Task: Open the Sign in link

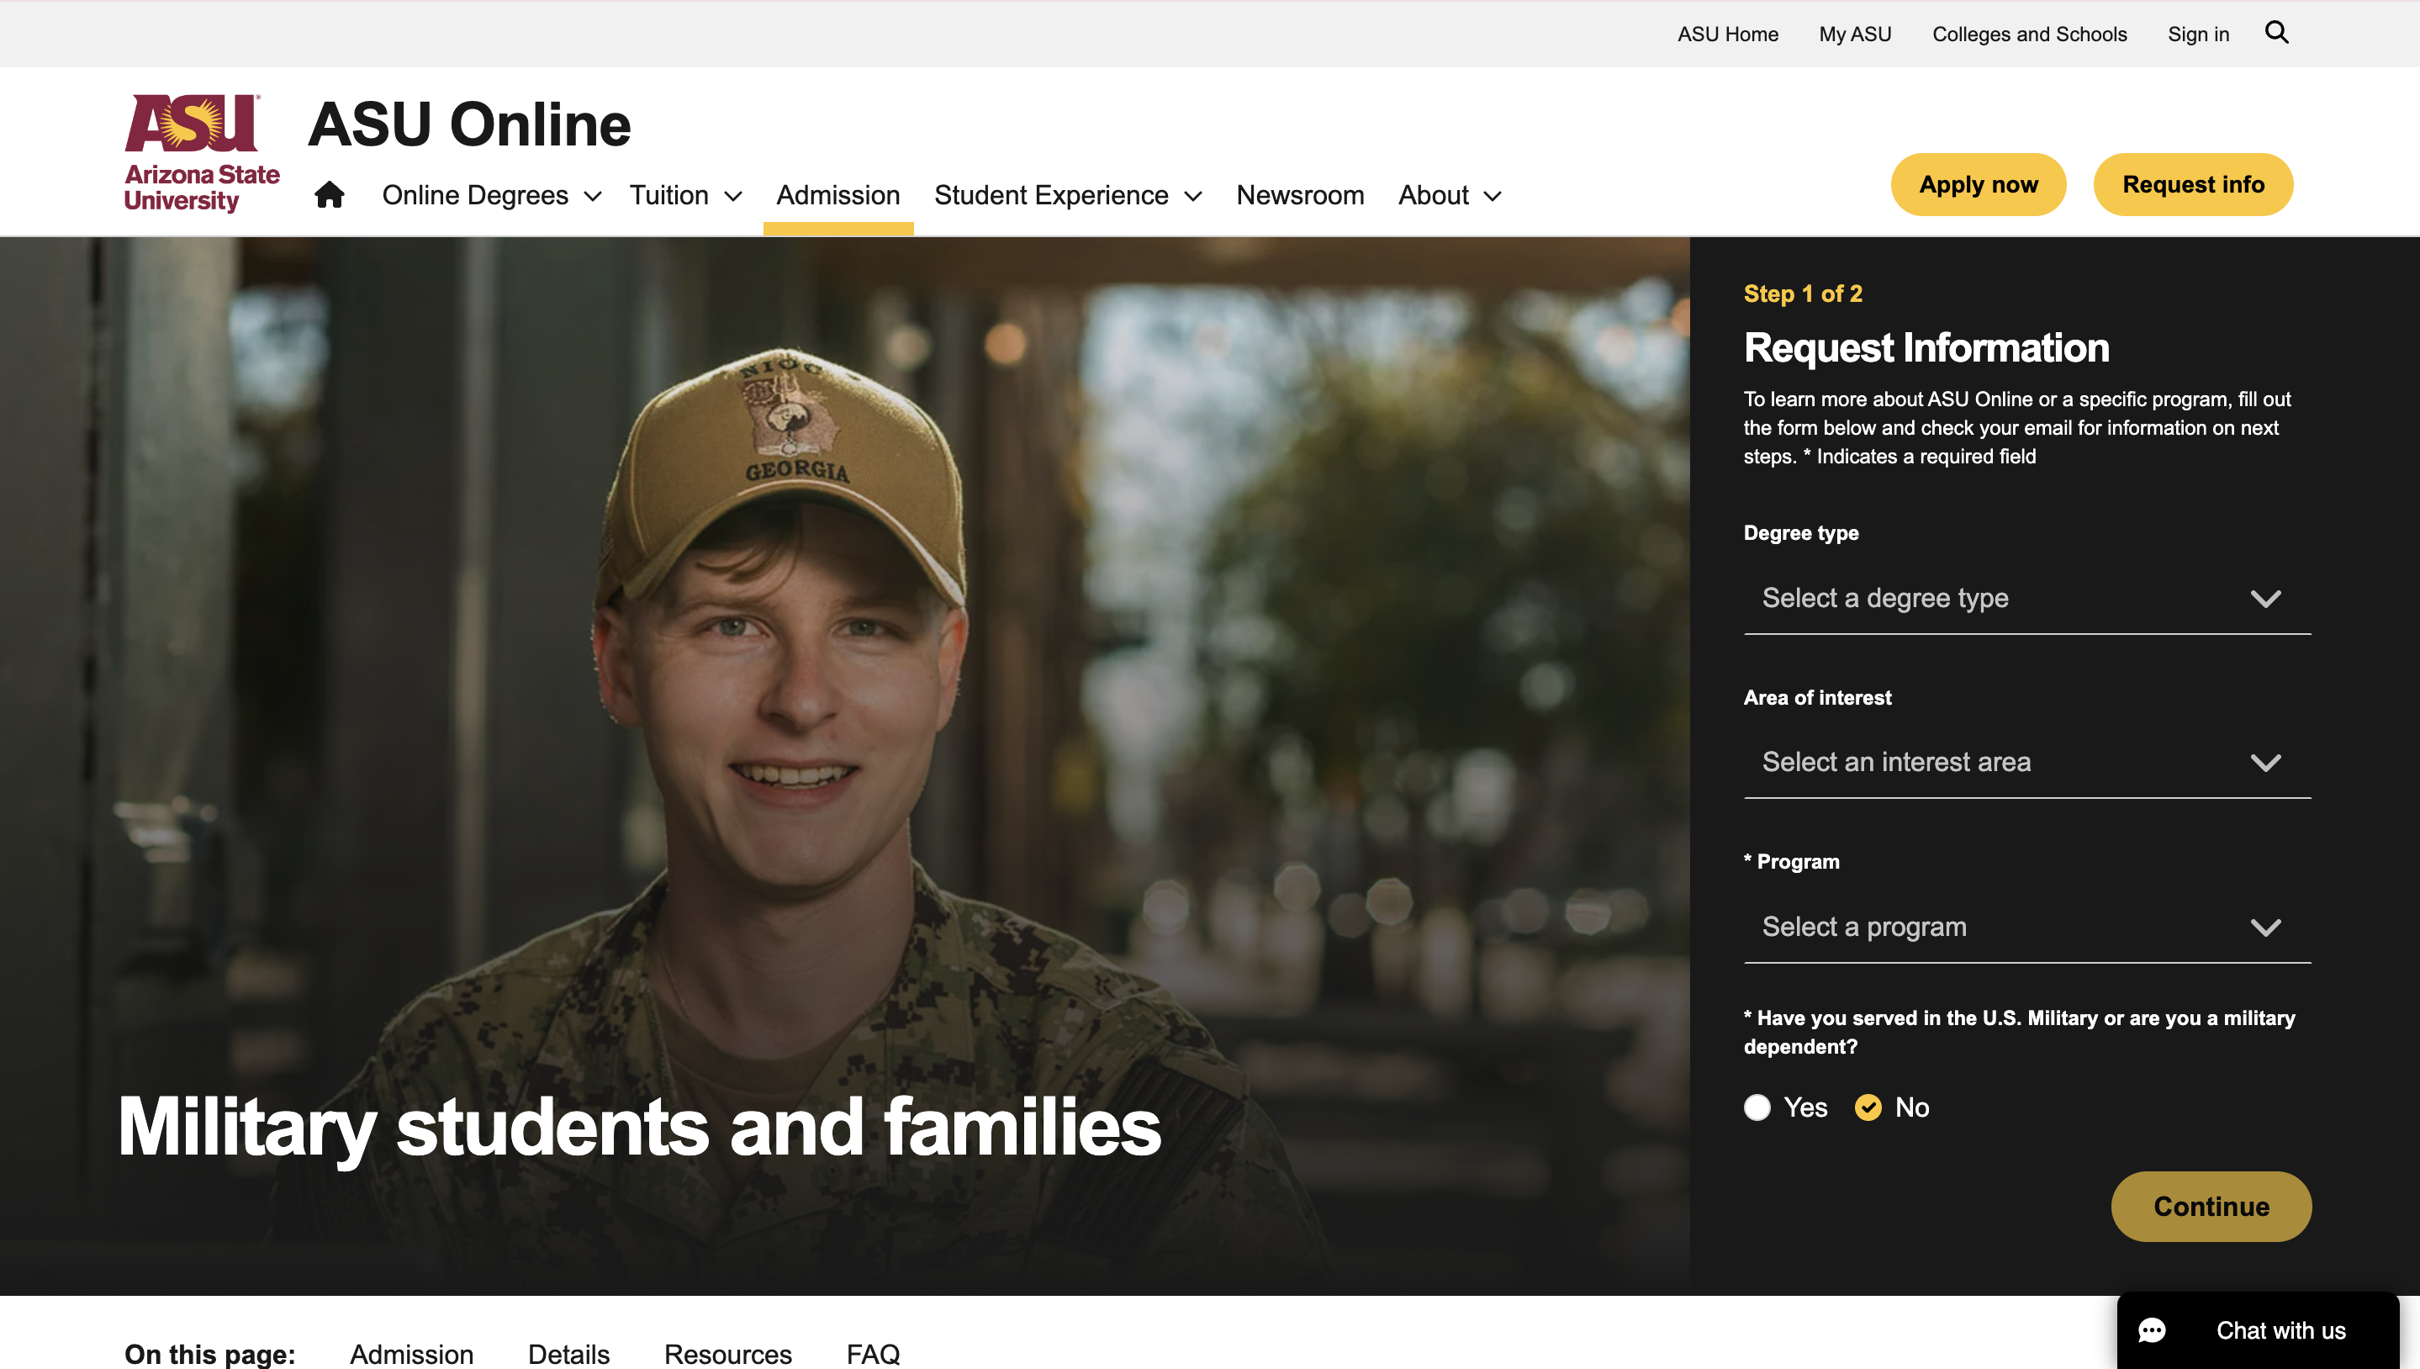Action: (x=2198, y=34)
